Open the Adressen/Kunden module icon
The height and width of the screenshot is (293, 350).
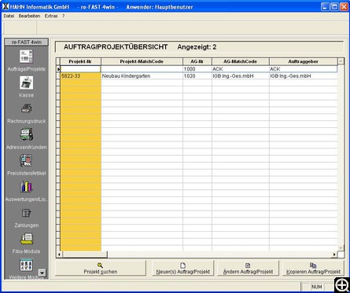point(26,134)
